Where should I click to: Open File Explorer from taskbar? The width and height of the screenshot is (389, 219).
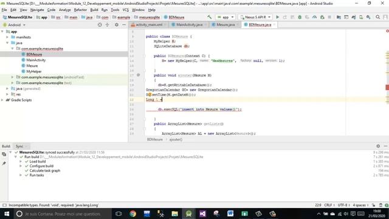click(x=174, y=214)
